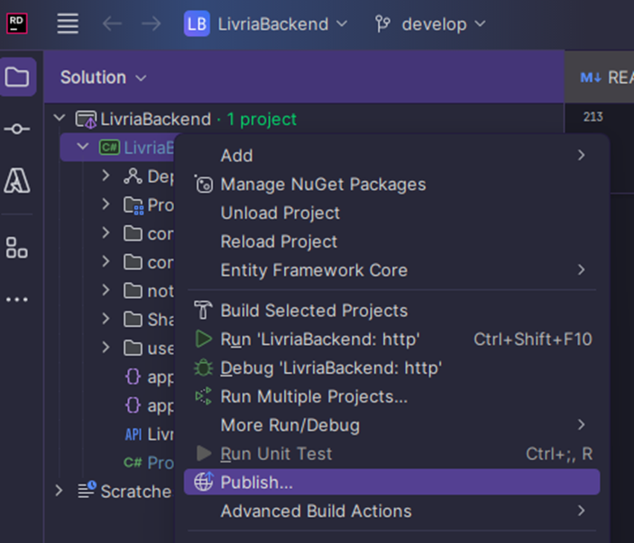Expand the Dependencies node

106,176
